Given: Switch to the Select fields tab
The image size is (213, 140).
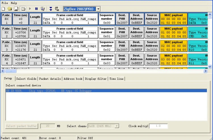Looking at the screenshot, I should (26, 79).
